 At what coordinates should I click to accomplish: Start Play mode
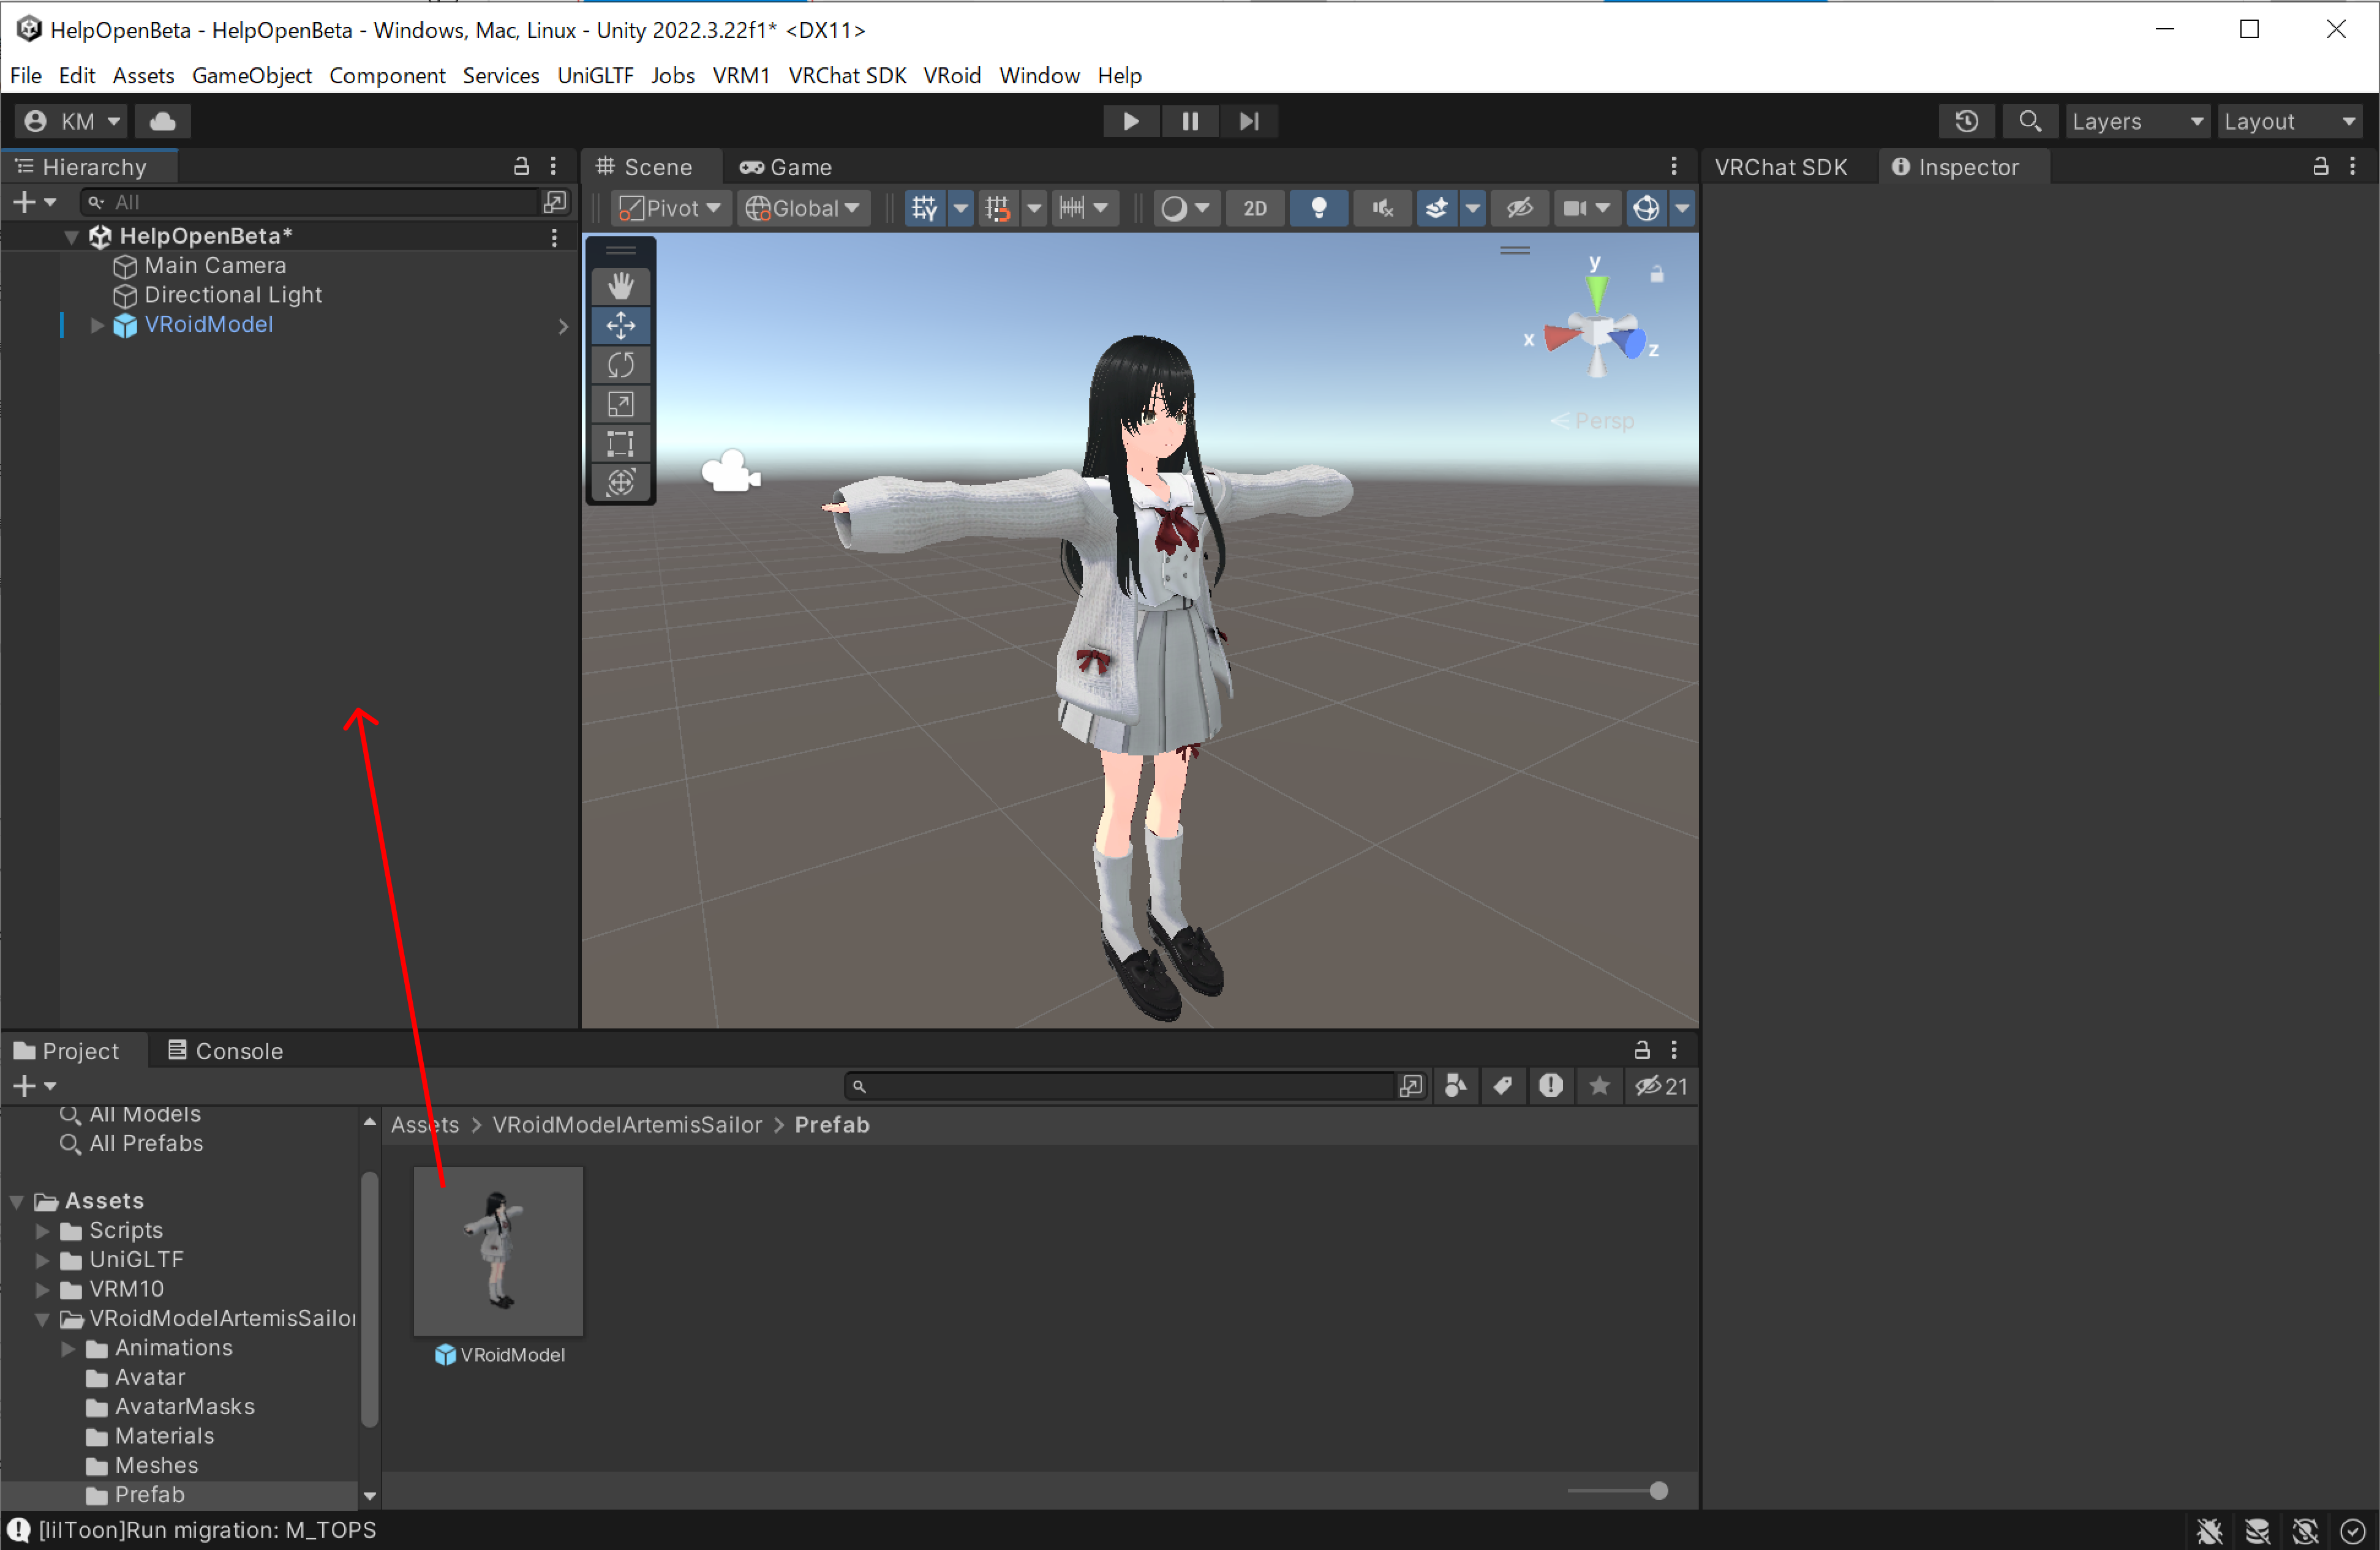point(1130,121)
